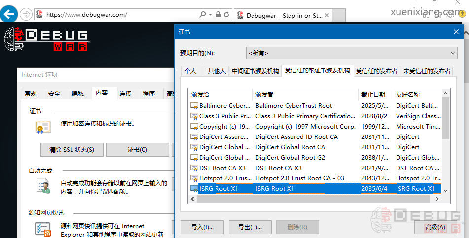Click certificate icon of ISRG Root X1 row

point(194,189)
